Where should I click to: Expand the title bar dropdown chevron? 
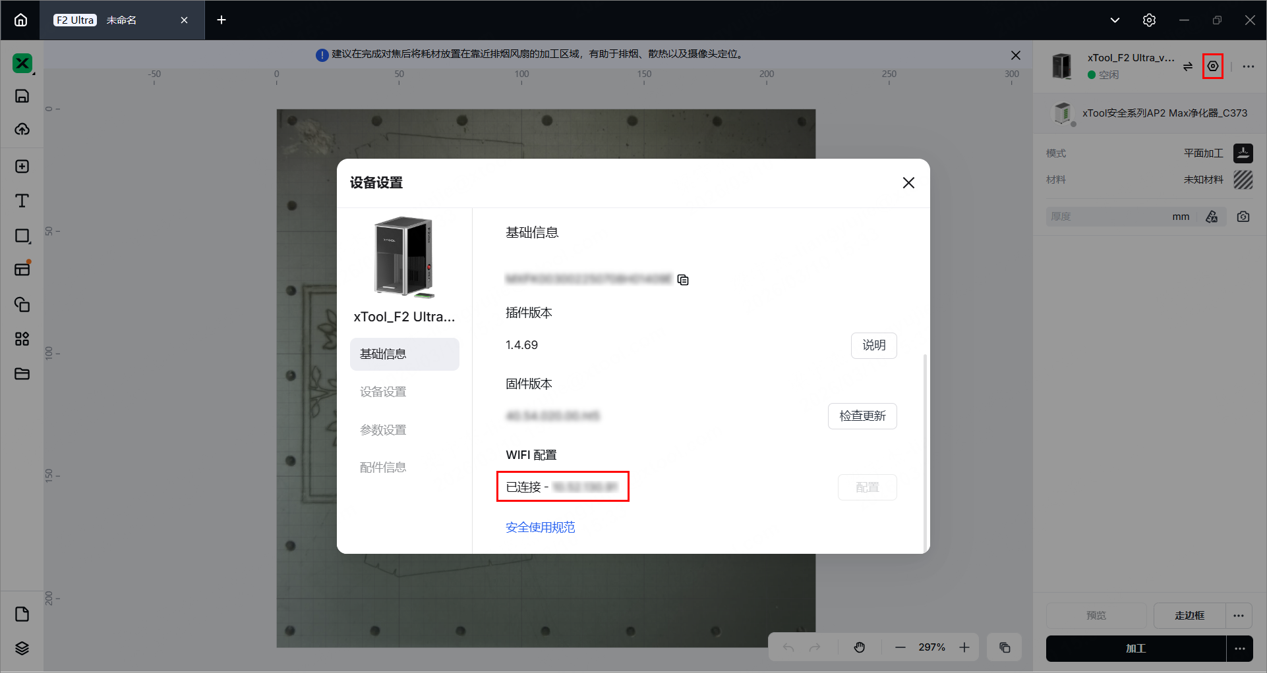[x=1115, y=20]
